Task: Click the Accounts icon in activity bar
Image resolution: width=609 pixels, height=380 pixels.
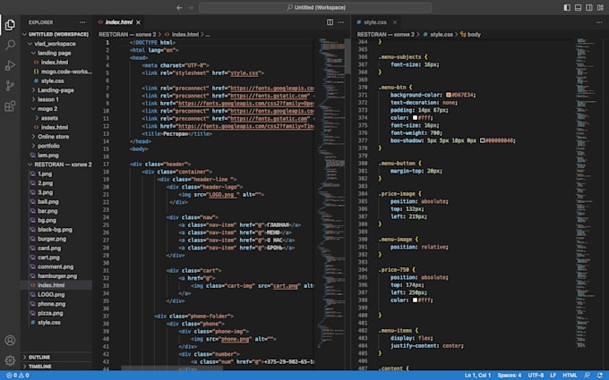Action: tap(10, 341)
